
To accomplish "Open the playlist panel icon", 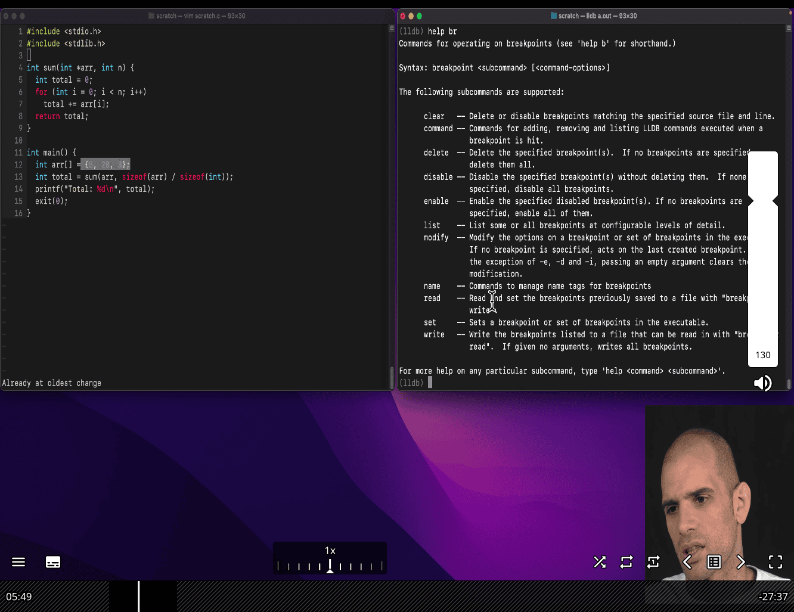I will pyautogui.click(x=714, y=562).
